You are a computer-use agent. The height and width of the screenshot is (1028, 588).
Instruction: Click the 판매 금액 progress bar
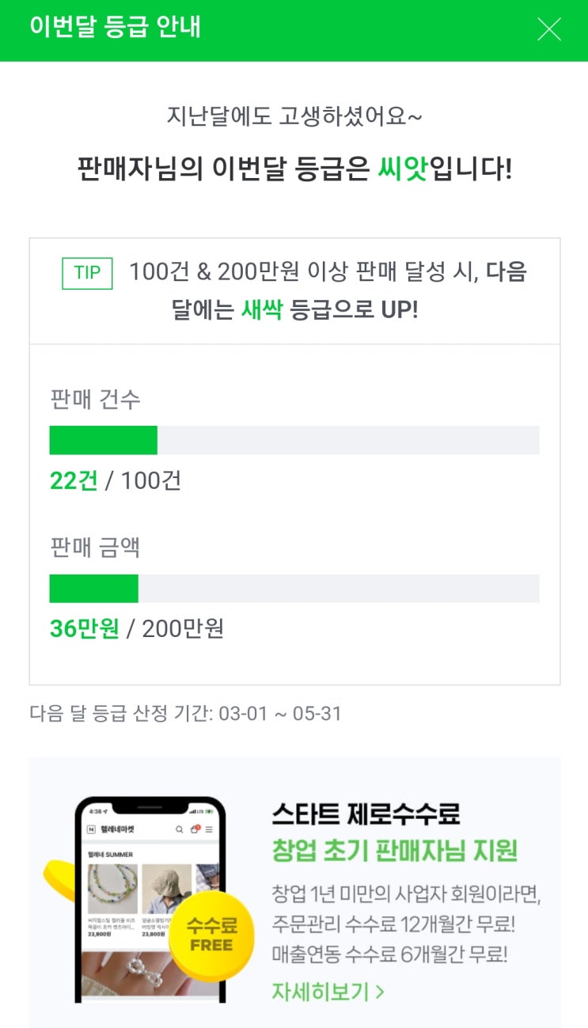(x=294, y=589)
